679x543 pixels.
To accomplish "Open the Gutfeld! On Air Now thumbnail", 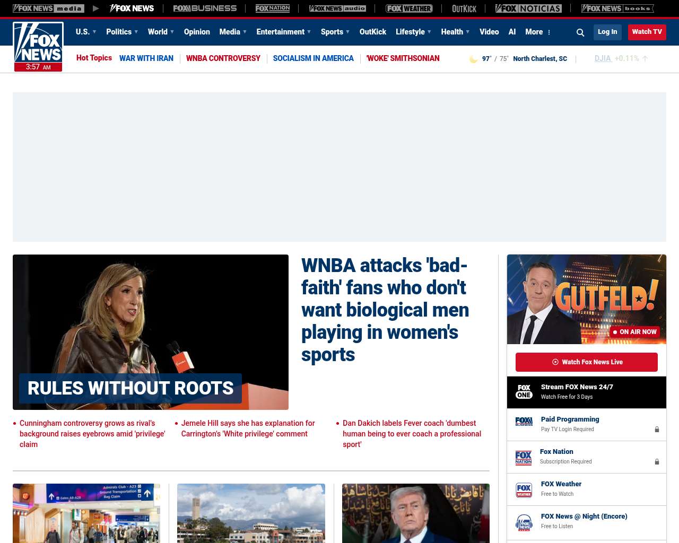I will pos(587,299).
